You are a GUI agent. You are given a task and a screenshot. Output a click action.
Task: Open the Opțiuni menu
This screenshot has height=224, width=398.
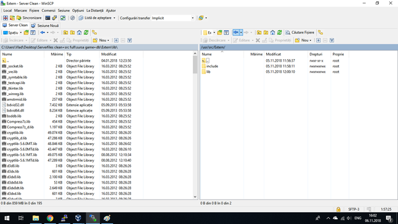pos(78,11)
